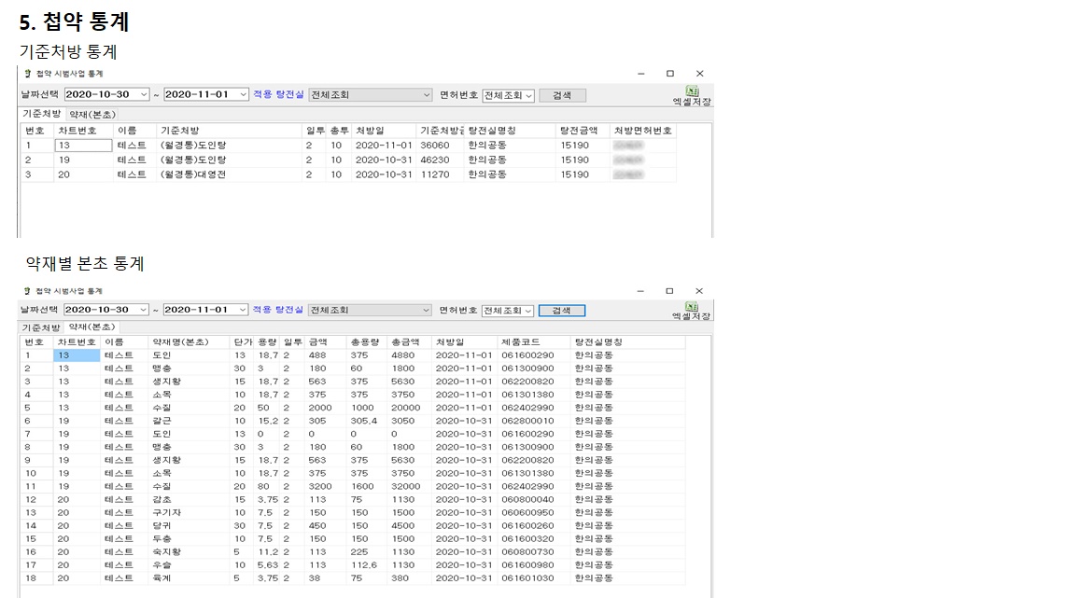Maximize the 기준처방 통계 window
Viewport: 1068px width, 598px height.
669,74
